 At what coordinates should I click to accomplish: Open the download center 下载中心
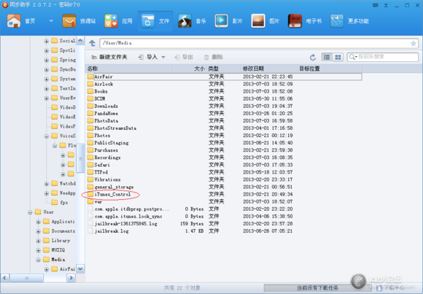(x=391, y=287)
